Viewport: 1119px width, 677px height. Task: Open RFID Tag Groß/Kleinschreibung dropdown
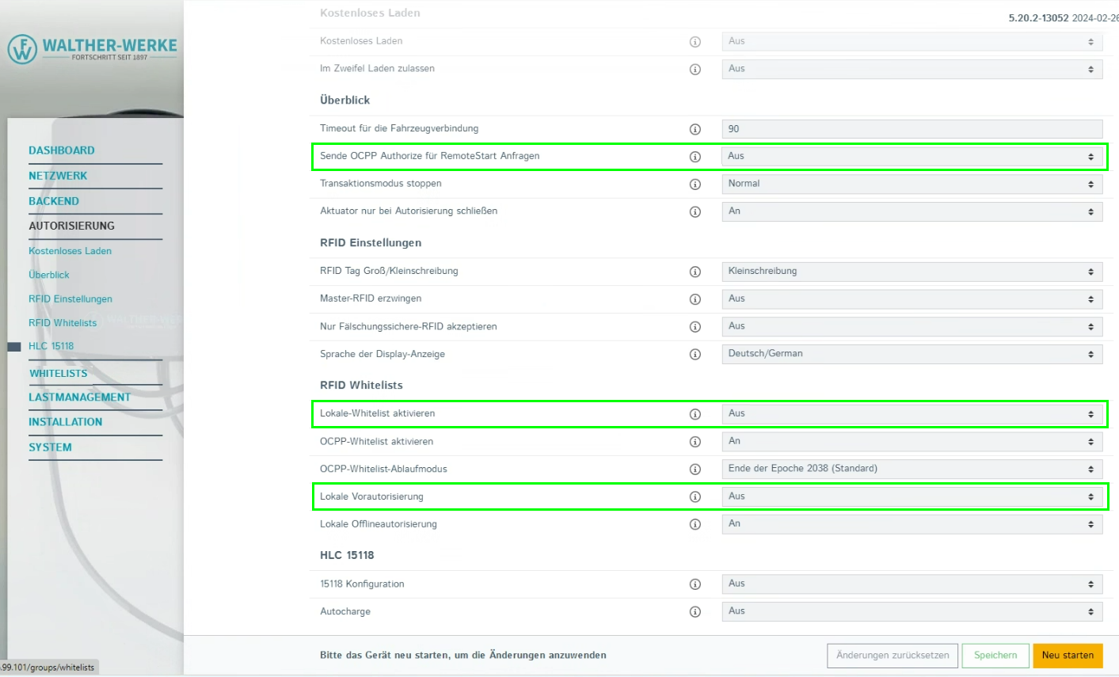click(911, 272)
